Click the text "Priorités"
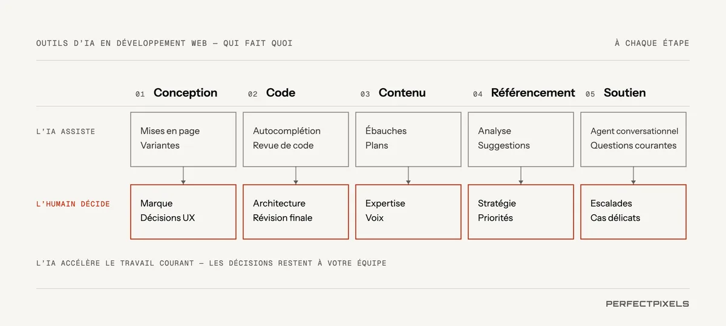The image size is (726, 326). point(495,218)
